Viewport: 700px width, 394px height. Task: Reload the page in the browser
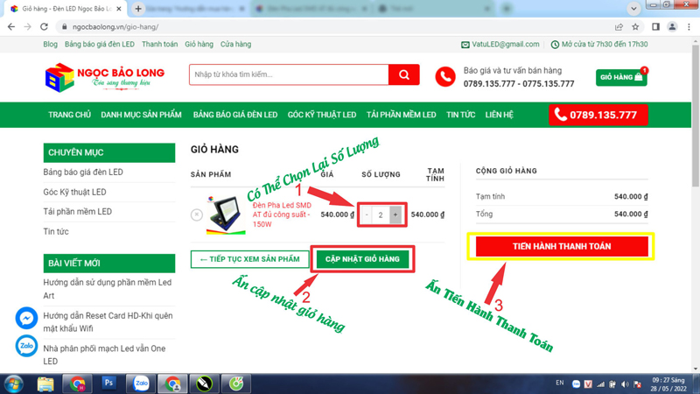coord(44,27)
